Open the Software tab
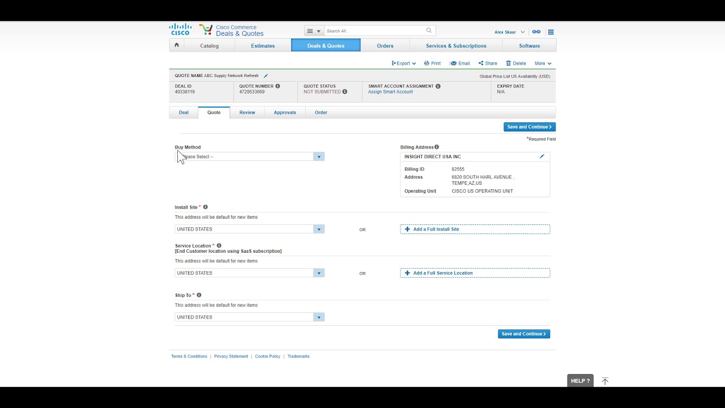Image resolution: width=725 pixels, height=408 pixels. tap(530, 46)
